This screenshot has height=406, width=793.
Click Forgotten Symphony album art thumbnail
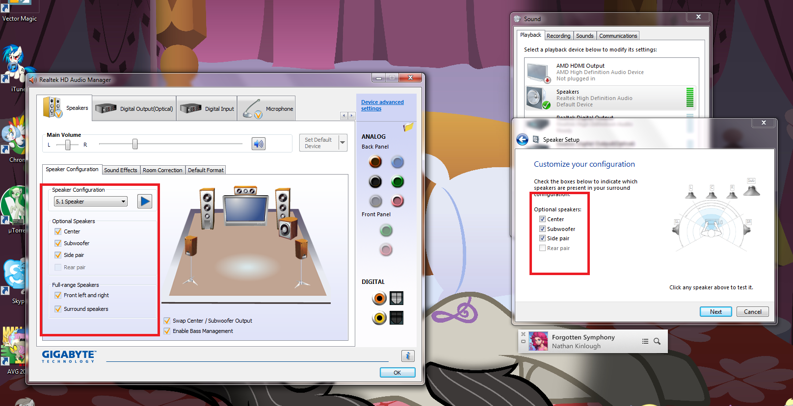pyautogui.click(x=538, y=341)
